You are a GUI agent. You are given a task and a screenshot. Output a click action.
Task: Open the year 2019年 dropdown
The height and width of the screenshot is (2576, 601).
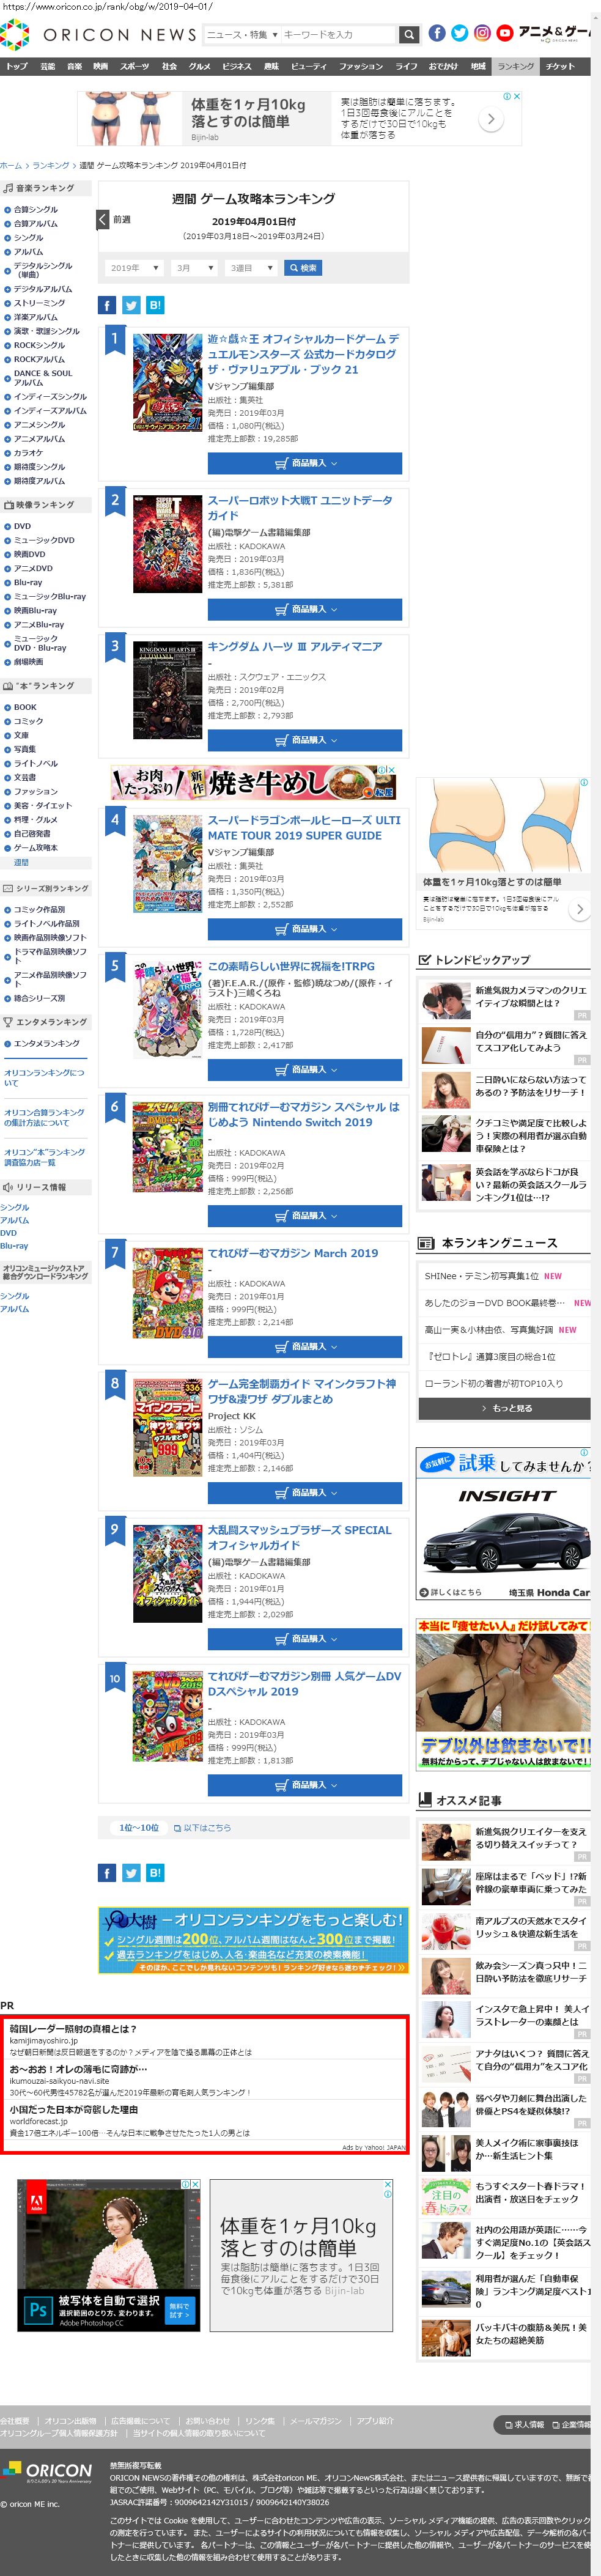[x=134, y=268]
